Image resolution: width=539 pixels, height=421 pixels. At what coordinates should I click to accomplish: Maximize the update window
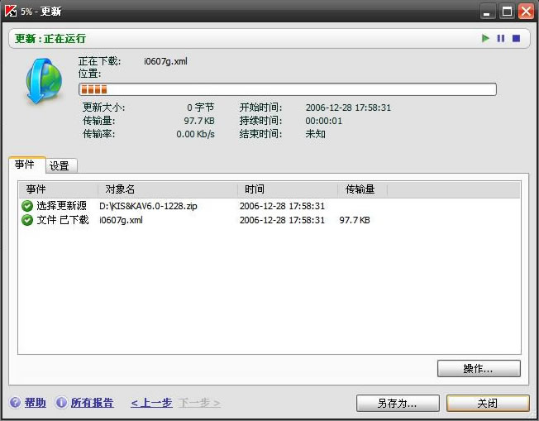pyautogui.click(x=507, y=12)
